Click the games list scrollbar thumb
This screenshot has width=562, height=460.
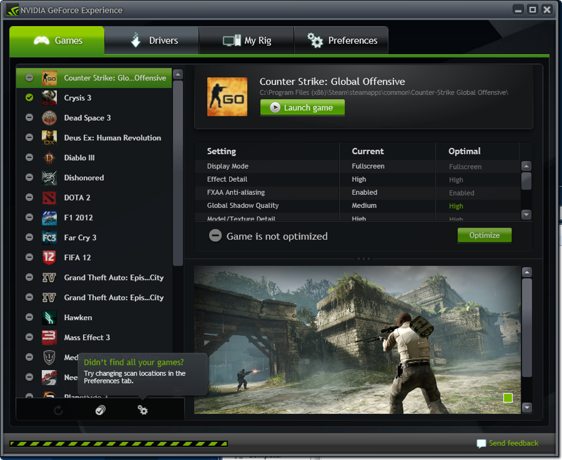pos(178,174)
